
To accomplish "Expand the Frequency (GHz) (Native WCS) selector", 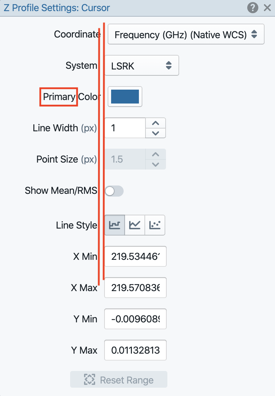I will click(x=186, y=34).
